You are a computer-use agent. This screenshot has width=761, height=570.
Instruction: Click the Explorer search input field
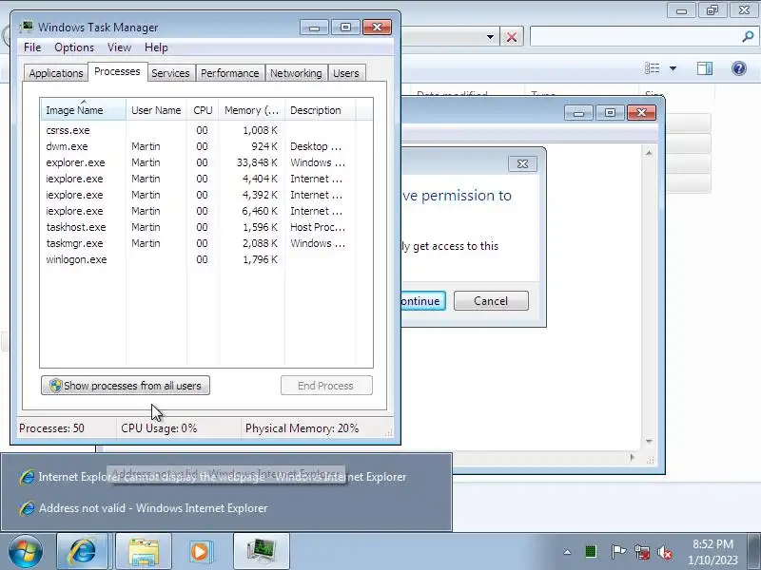pos(635,36)
